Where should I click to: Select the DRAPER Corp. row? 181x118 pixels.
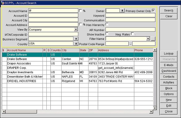pyautogui.click(x=78, y=68)
